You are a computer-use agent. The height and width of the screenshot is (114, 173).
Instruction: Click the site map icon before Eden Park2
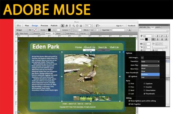pos(17,34)
